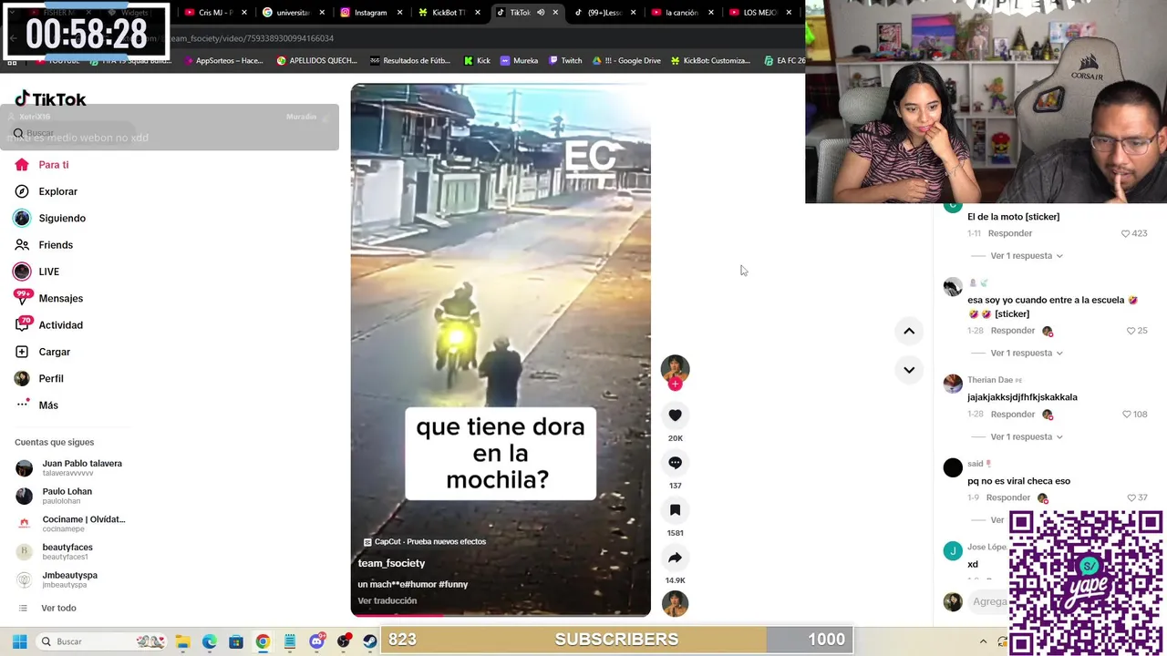This screenshot has width=1167, height=656.
Task: Save video with the bookmark icon
Action: tap(675, 510)
